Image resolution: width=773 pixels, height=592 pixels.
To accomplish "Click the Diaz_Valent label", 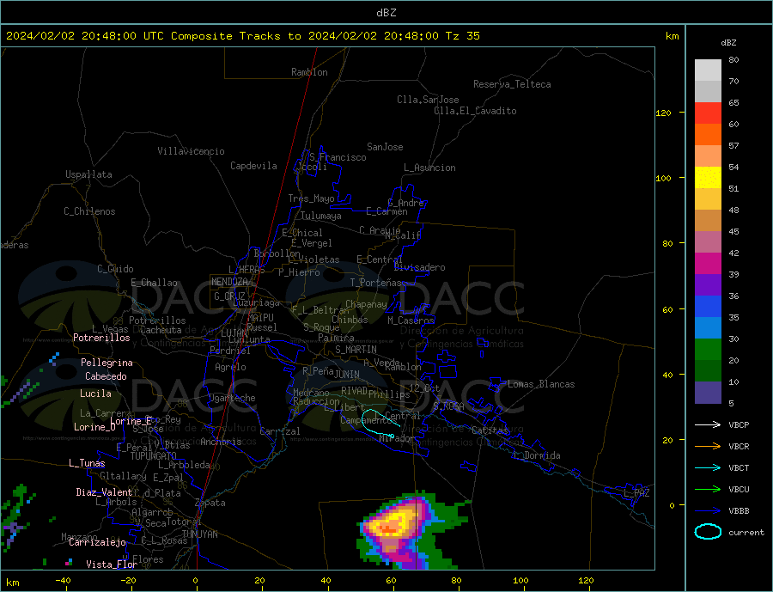I will pyautogui.click(x=104, y=492).
